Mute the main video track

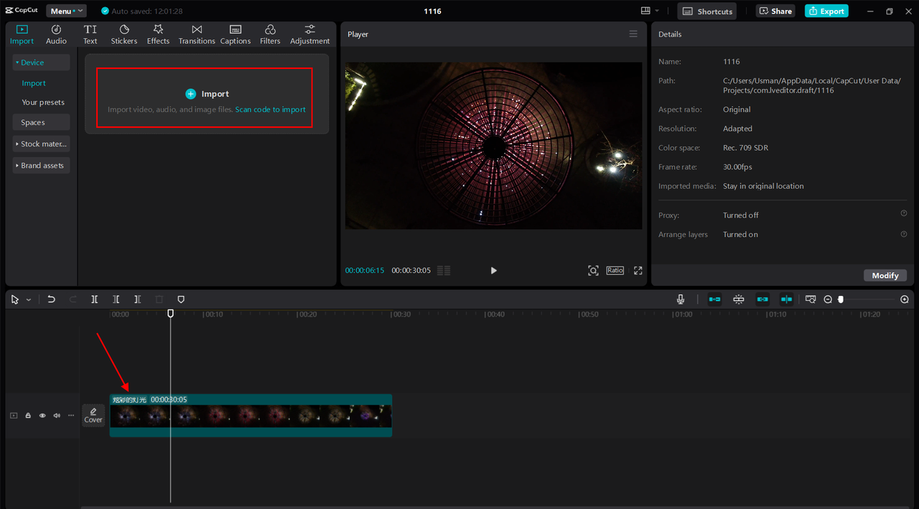pos(57,416)
